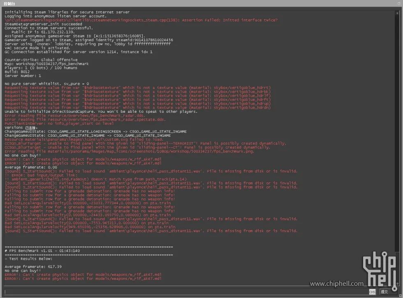This screenshot has height=298, width=403.
Task: Click the fps_benchmark.png error line
Action: point(129,151)
